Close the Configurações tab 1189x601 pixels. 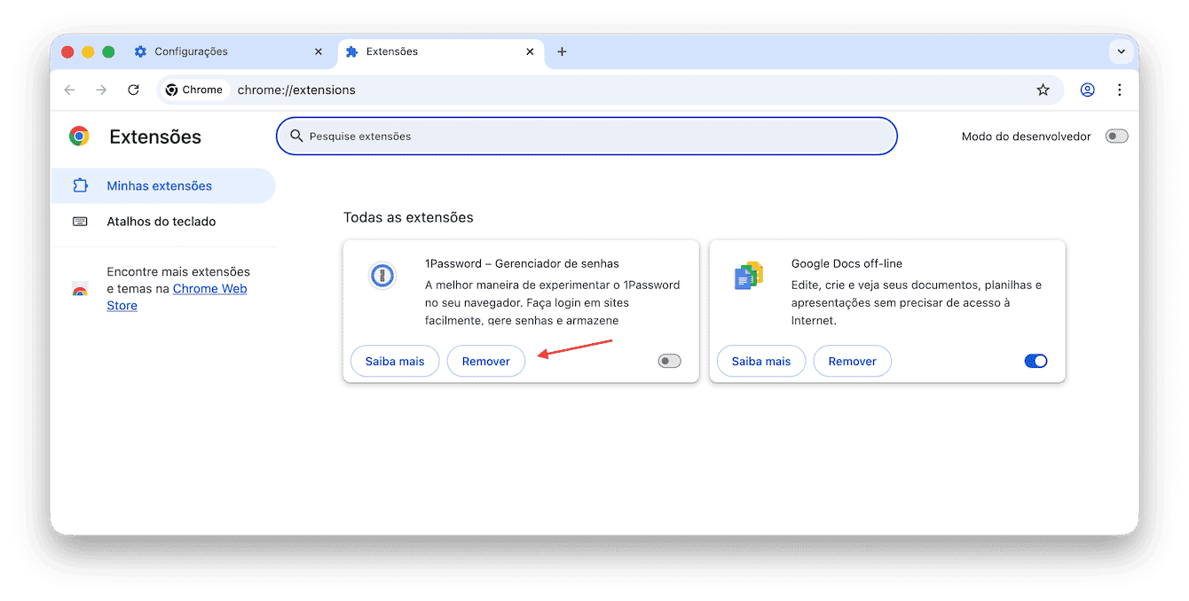pos(319,51)
